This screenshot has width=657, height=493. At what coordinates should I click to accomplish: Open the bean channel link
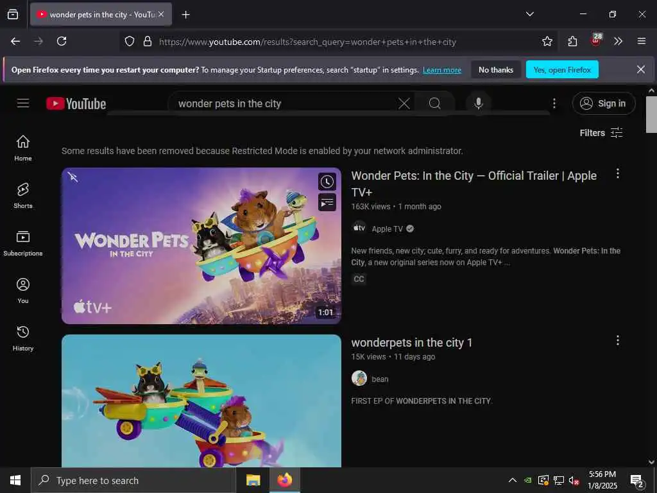pyautogui.click(x=380, y=379)
